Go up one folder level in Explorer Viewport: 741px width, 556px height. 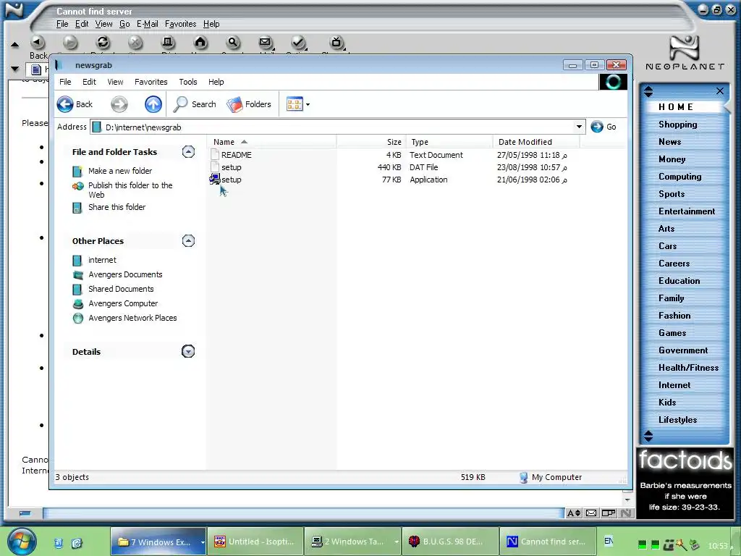[x=153, y=104]
